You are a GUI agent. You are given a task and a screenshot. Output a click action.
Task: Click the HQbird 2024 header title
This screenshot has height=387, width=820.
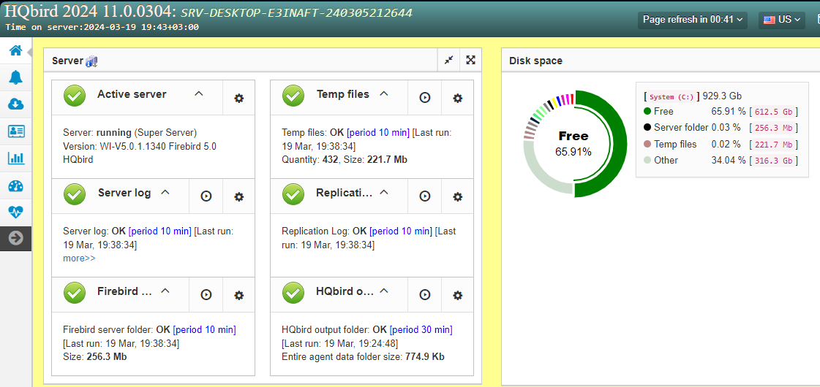pyautogui.click(x=91, y=12)
